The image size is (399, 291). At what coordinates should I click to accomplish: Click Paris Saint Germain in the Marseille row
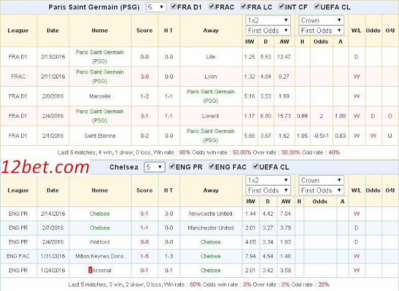click(x=211, y=96)
